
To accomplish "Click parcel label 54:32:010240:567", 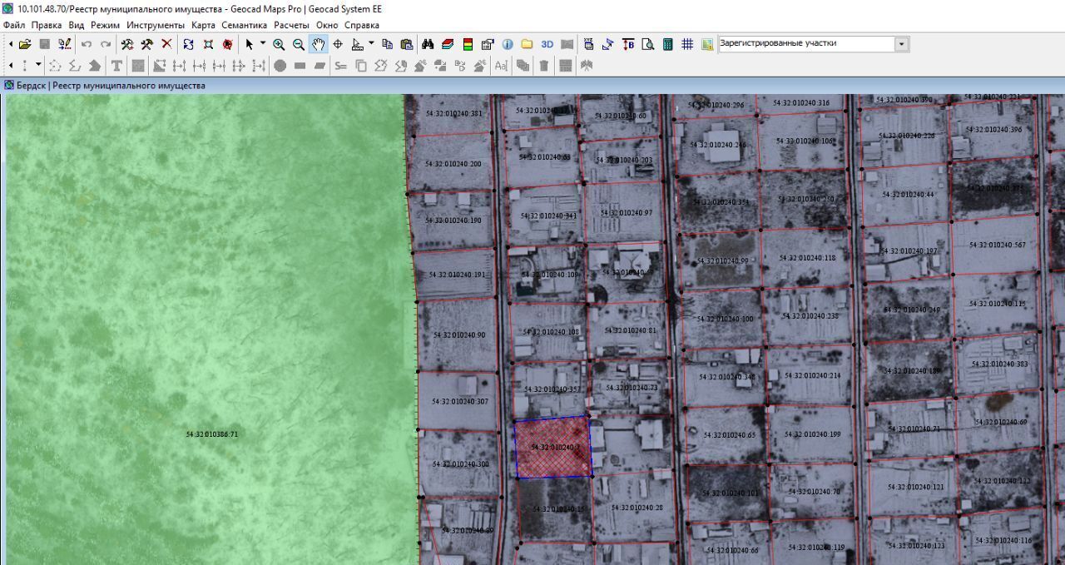I will click(998, 245).
